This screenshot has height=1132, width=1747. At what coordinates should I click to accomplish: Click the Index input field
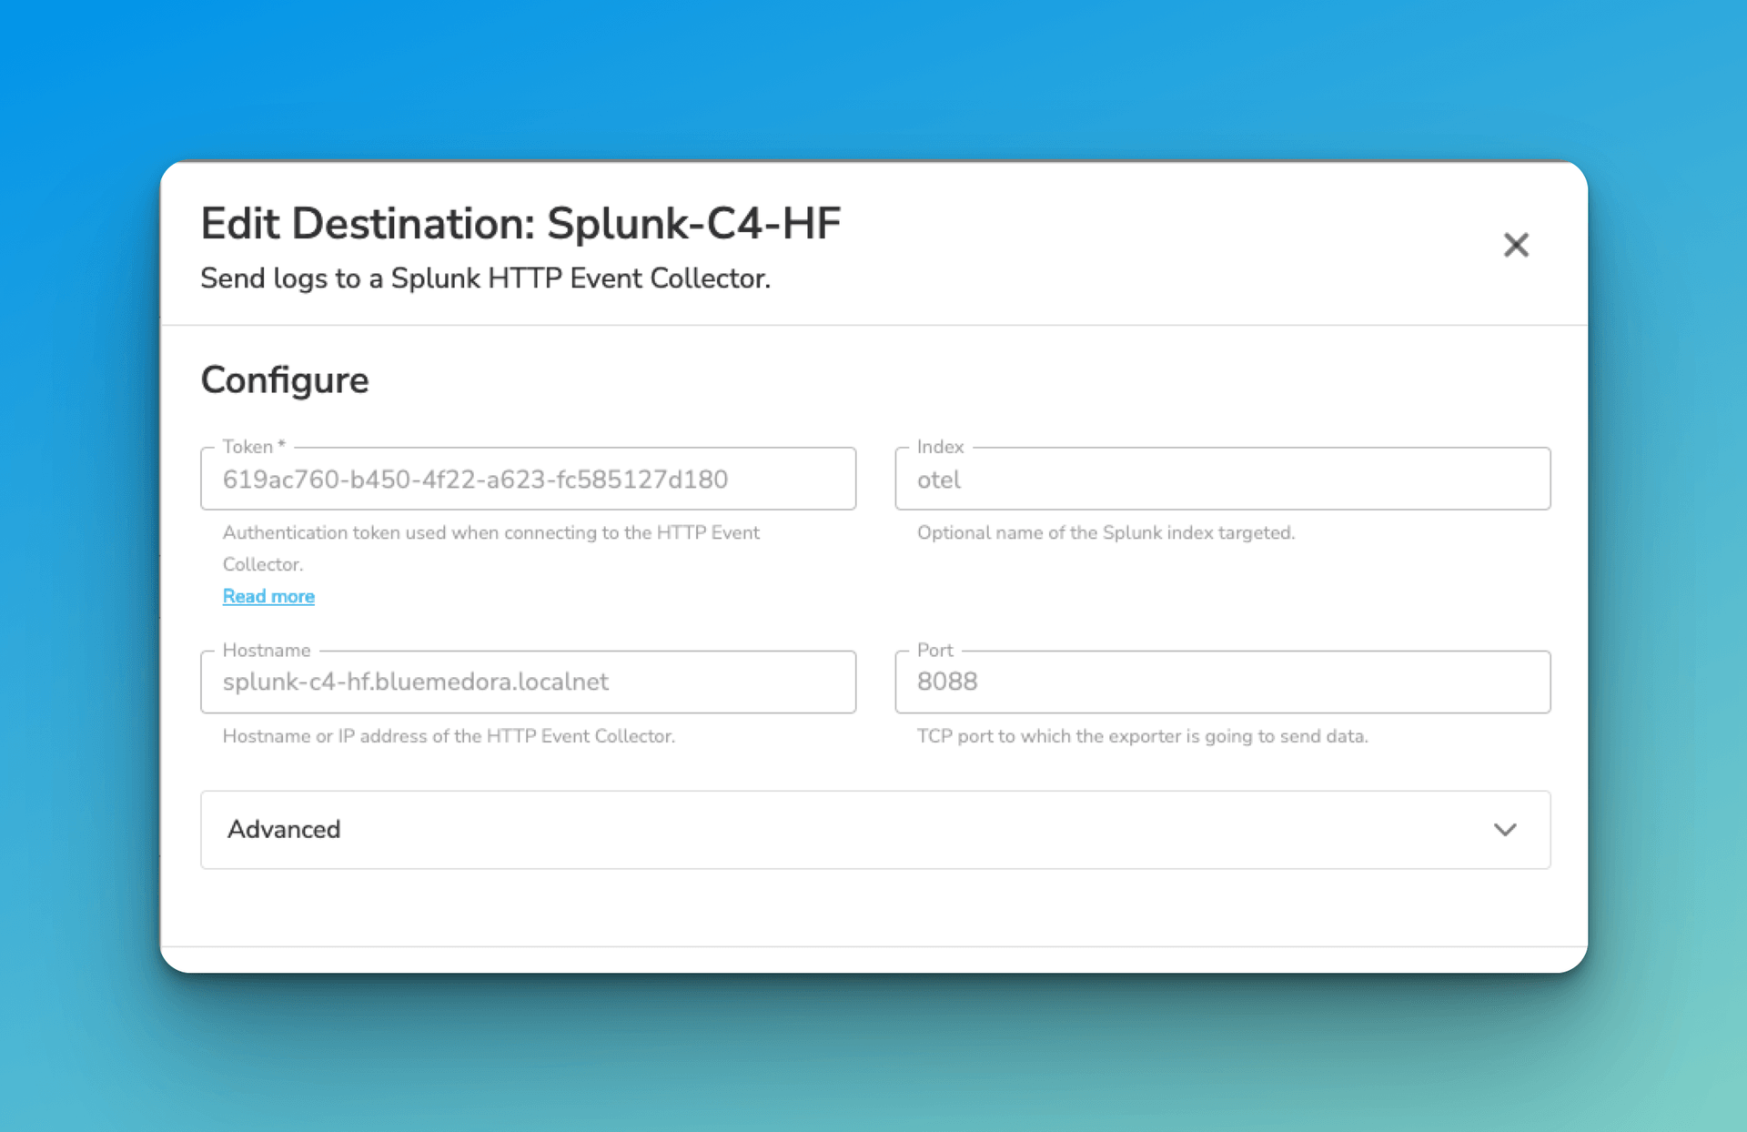tap(1223, 479)
